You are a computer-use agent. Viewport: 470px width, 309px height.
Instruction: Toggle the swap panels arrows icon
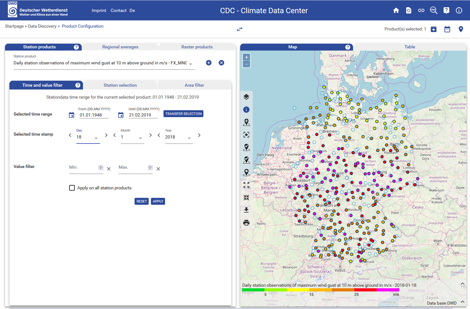(x=240, y=29)
